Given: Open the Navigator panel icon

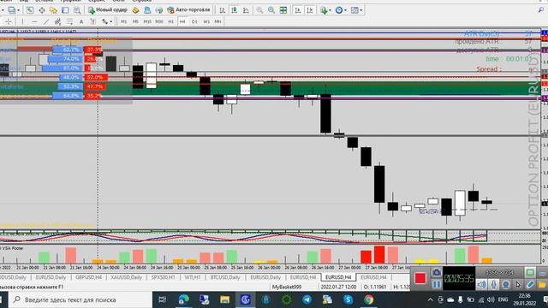Looking at the screenshot, I should [53, 10].
